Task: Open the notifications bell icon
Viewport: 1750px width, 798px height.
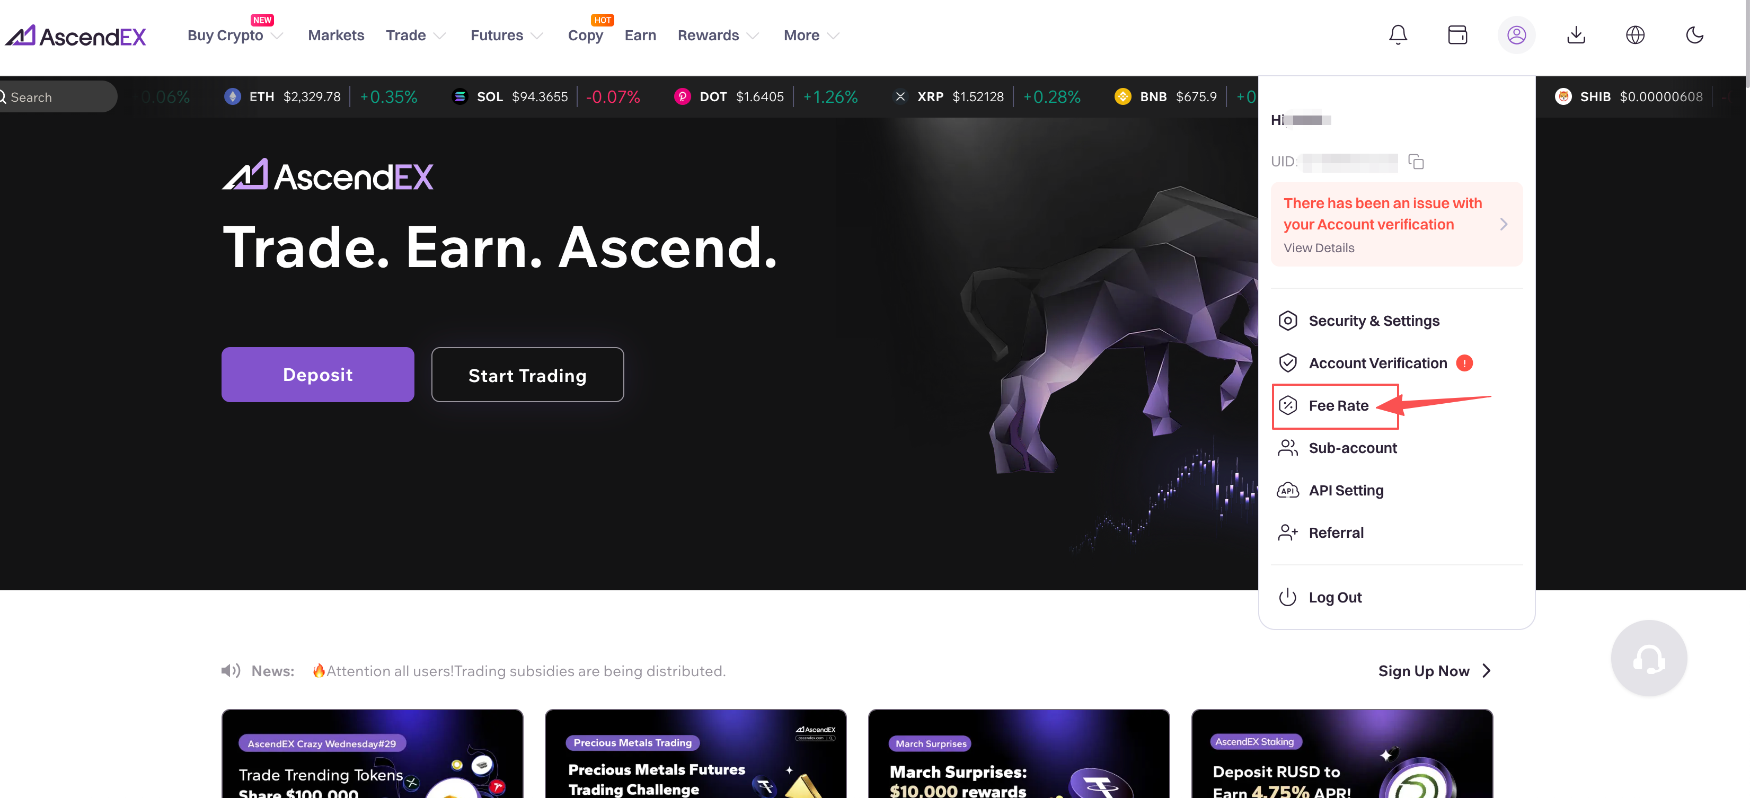Action: [x=1398, y=34]
